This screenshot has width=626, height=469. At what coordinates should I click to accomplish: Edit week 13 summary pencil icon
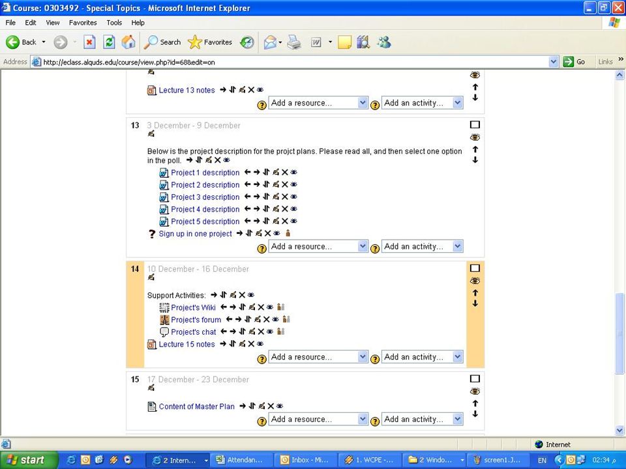[x=151, y=134]
